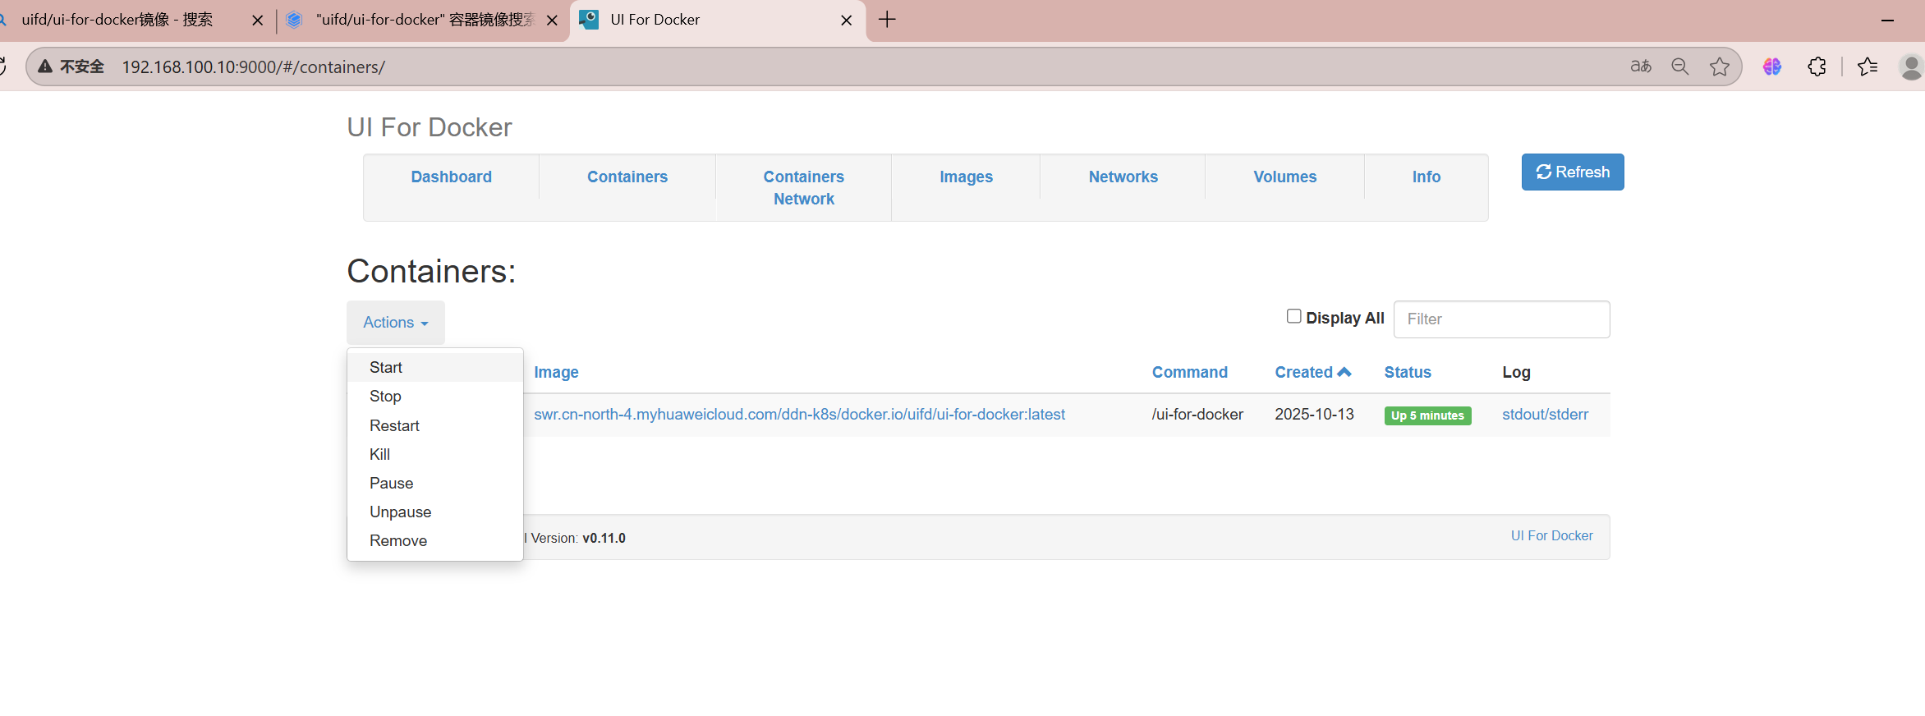The image size is (1925, 716).
Task: Choose Stop from Actions menu
Action: tap(434, 396)
